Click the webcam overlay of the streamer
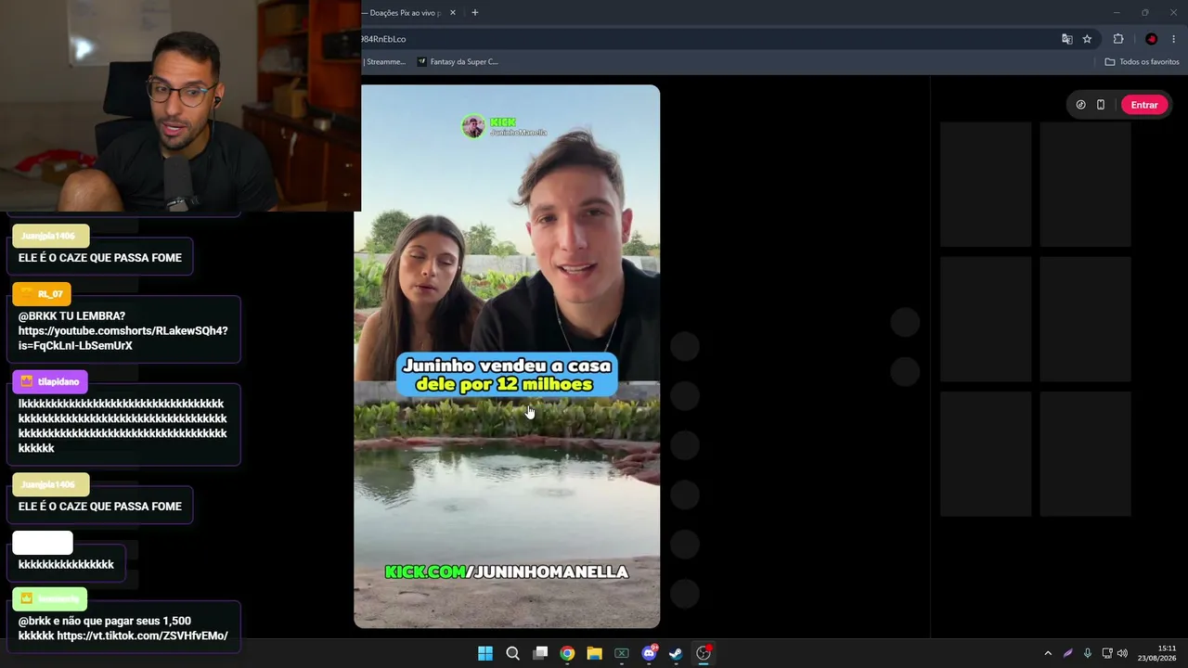 click(180, 106)
